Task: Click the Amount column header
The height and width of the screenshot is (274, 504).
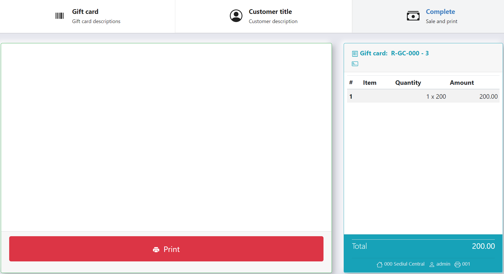Action: coord(462,83)
